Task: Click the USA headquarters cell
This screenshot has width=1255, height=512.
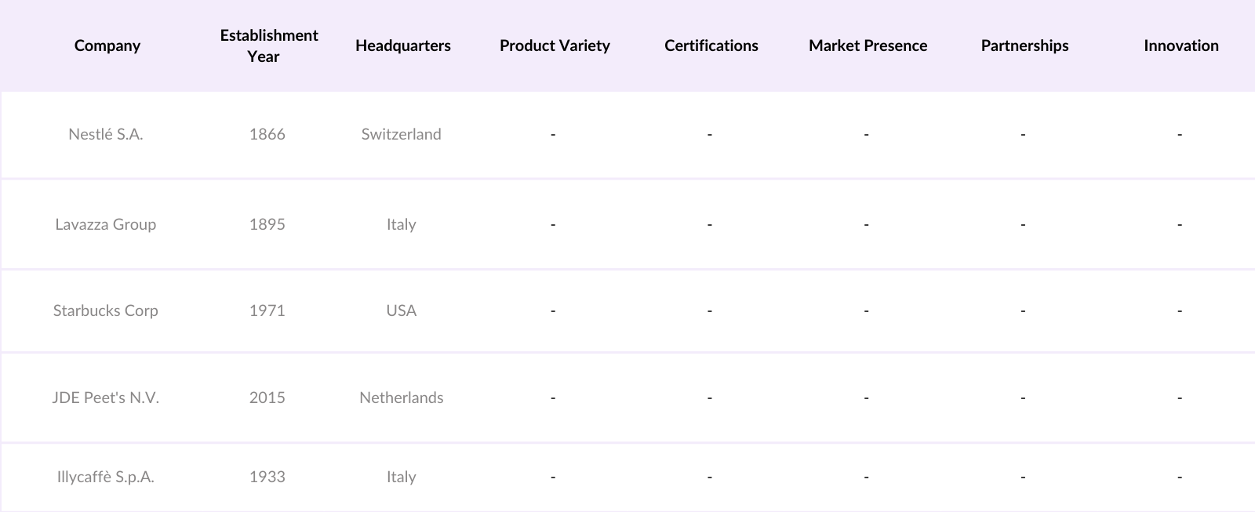Action: [x=401, y=310]
